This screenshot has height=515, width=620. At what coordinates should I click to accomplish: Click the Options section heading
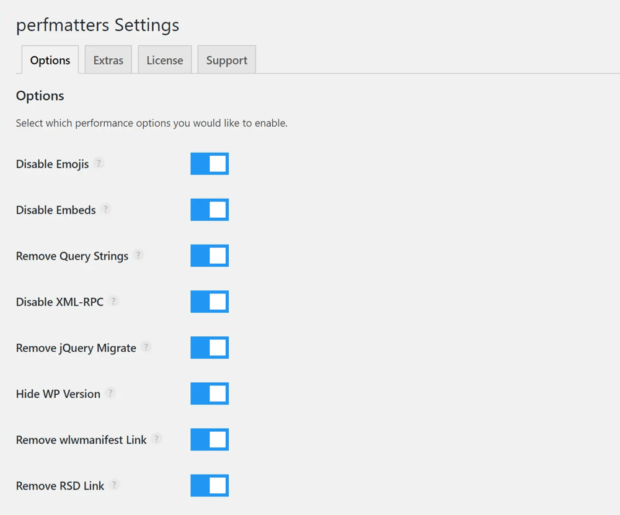pyautogui.click(x=40, y=96)
